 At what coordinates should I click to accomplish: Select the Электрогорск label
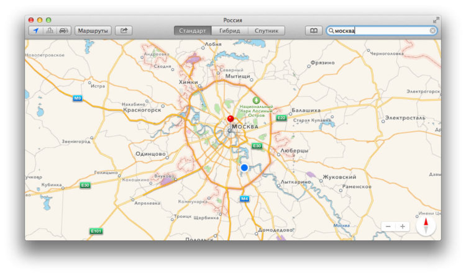[423, 91]
